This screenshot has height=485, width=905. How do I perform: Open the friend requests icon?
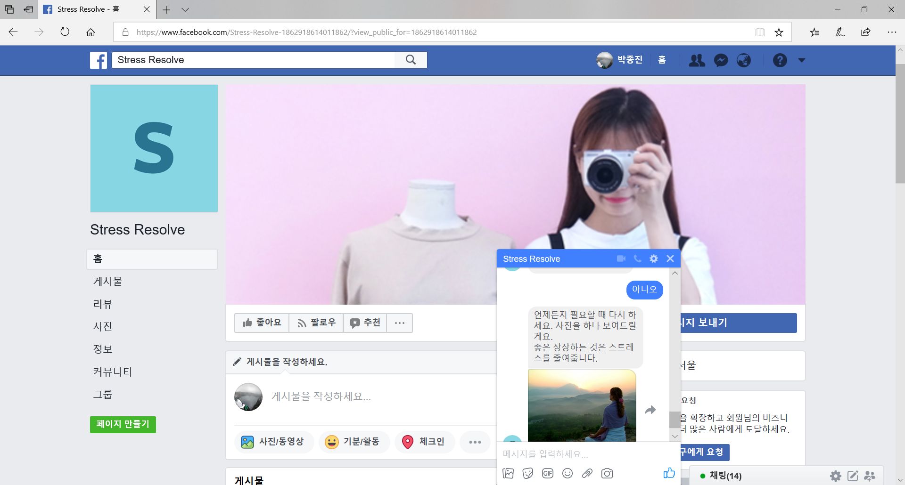tap(697, 60)
